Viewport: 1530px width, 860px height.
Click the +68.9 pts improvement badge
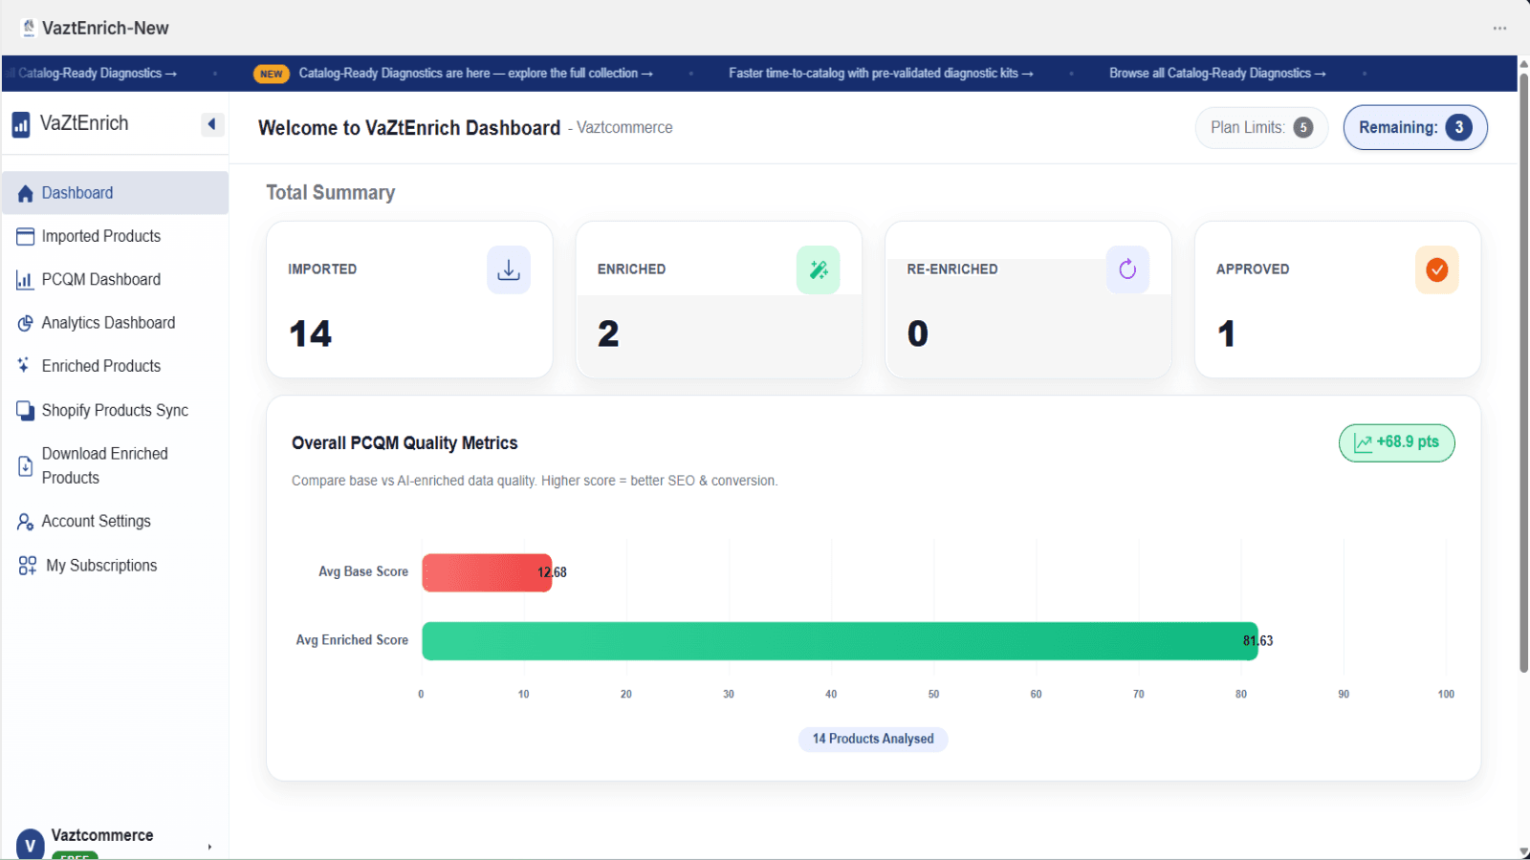[1397, 442]
